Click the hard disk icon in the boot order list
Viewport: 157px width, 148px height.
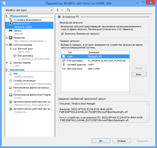(64, 69)
